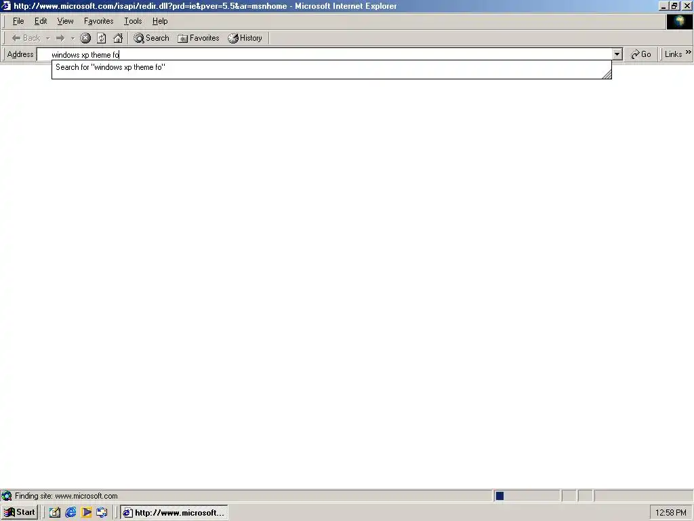Click the Go button
This screenshot has height=521, width=694.
click(x=641, y=54)
